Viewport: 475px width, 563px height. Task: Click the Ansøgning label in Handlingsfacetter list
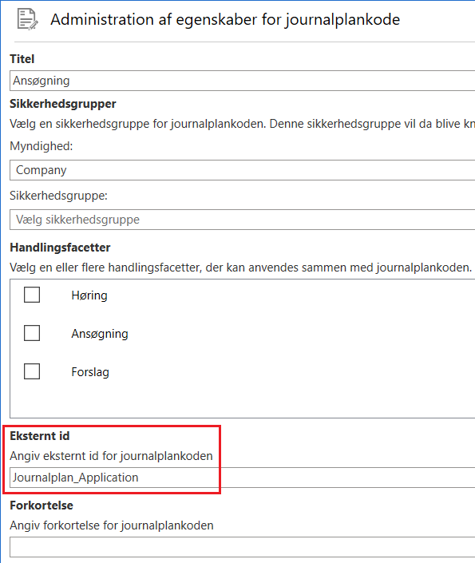(x=100, y=334)
